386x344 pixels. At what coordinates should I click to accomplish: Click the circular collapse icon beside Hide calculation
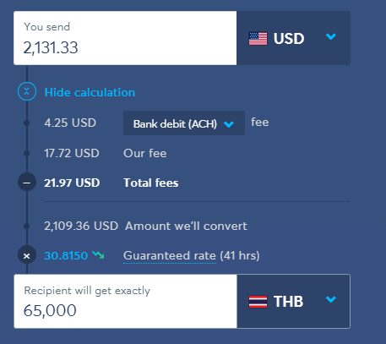(27, 91)
